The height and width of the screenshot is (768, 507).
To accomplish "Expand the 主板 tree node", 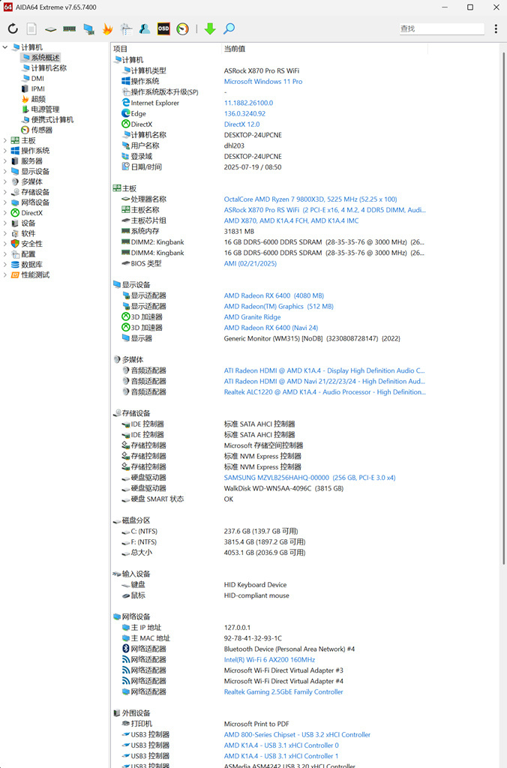I will 5,140.
